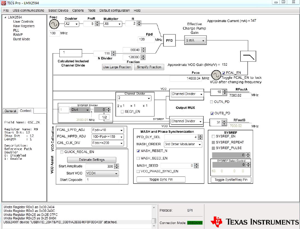Open FCAL_HPFD_ADJ dropdown
The height and width of the screenshot is (229, 300).
pyautogui.click(x=108, y=137)
